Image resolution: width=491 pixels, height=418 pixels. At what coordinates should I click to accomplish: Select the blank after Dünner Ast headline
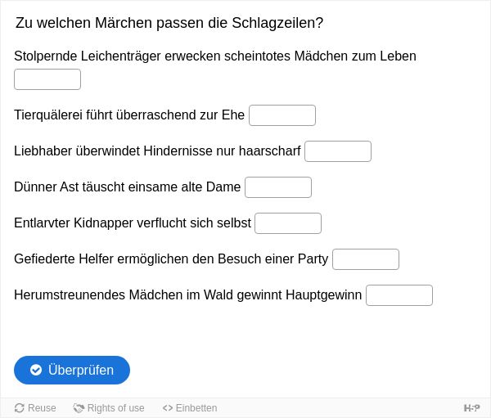278,187
